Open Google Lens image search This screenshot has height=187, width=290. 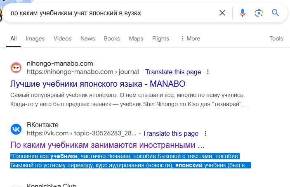pyautogui.click(x=259, y=13)
